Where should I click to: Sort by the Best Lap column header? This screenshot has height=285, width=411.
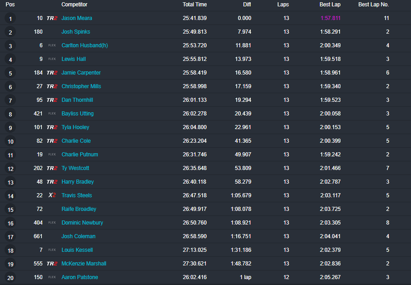330,5
